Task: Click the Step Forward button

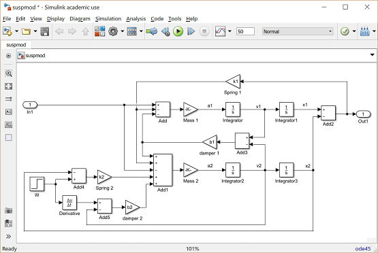Action: pyautogui.click(x=191, y=31)
